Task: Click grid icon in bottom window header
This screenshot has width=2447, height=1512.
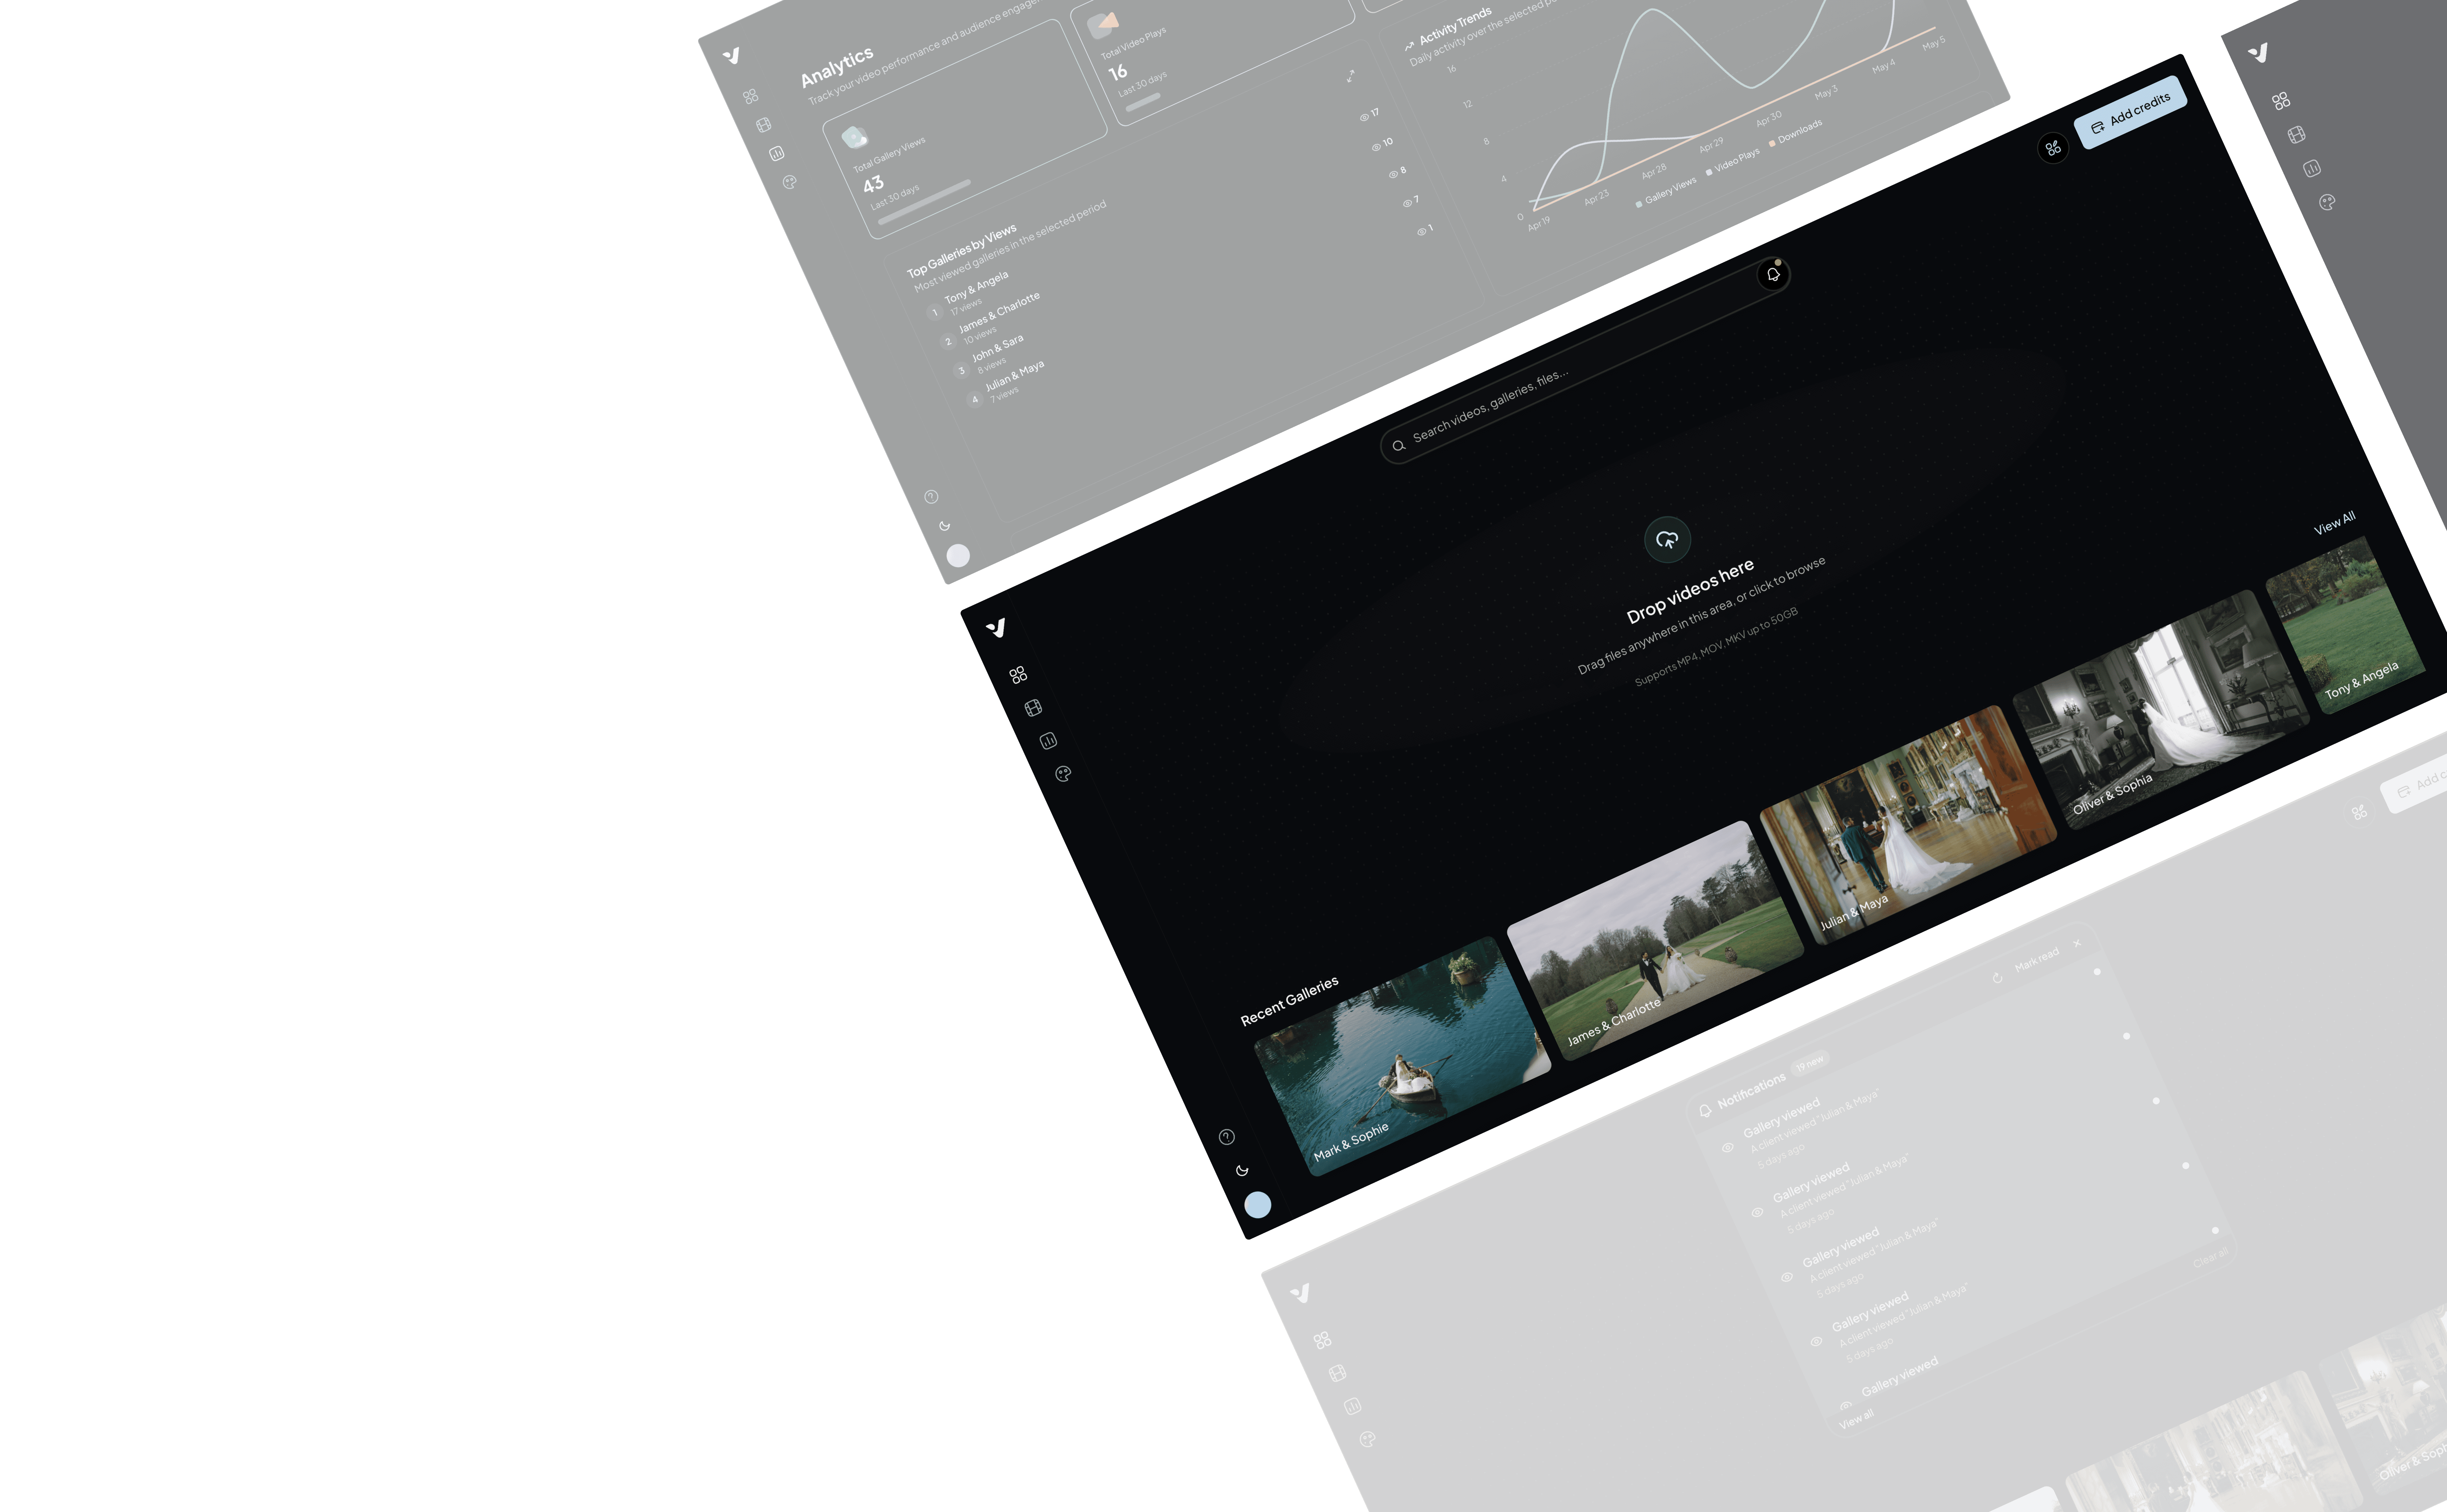Action: (2359, 812)
